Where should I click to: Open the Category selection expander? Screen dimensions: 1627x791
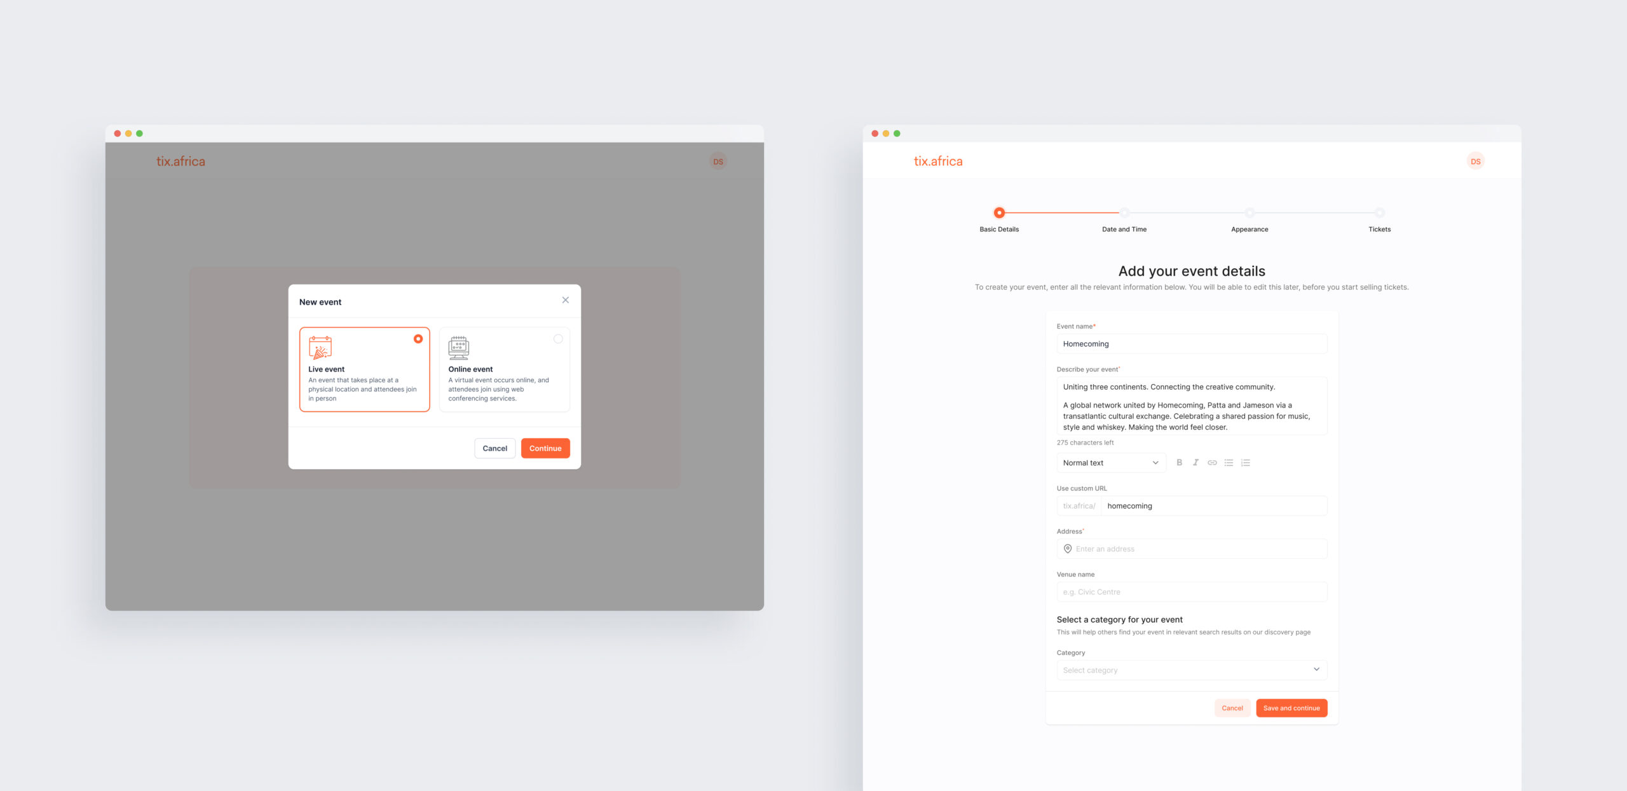tap(1315, 670)
